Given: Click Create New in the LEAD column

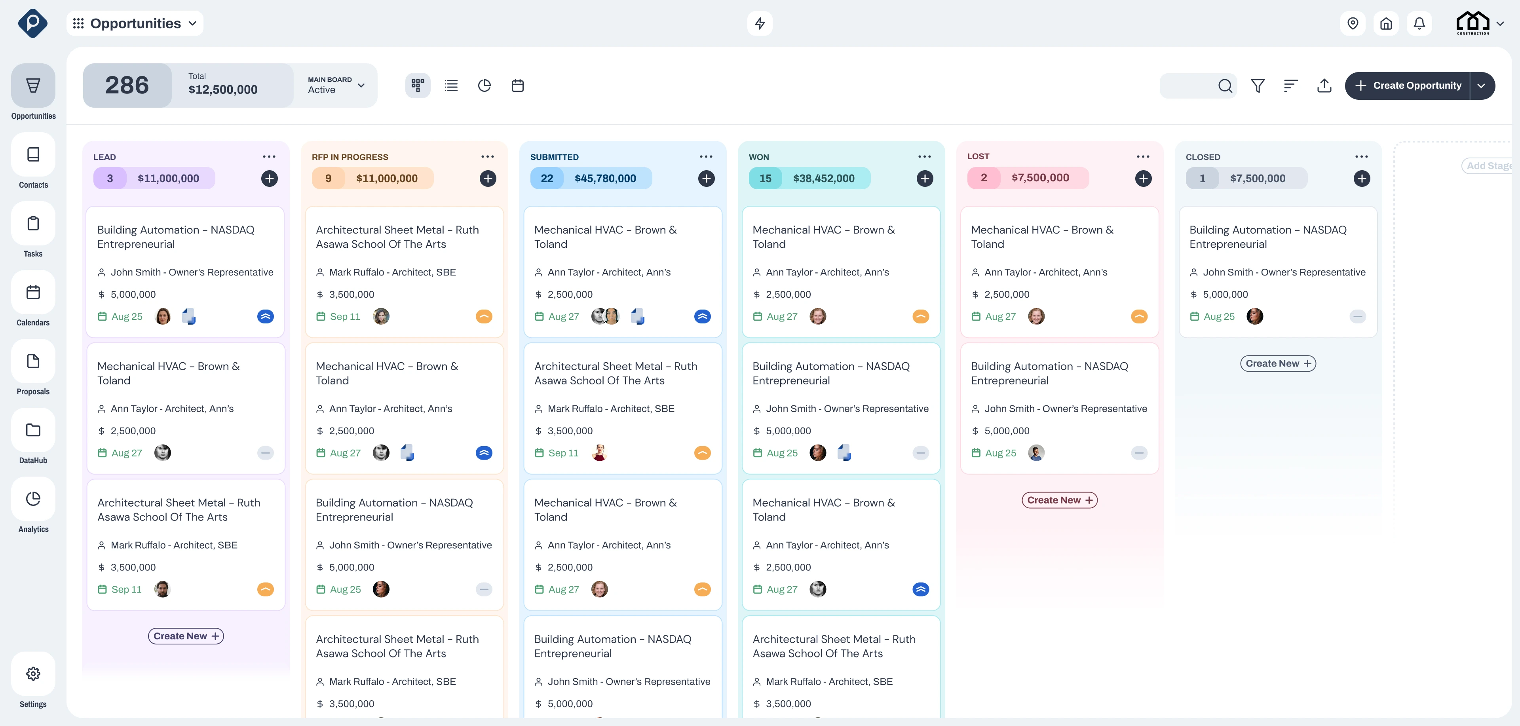Looking at the screenshot, I should point(185,636).
